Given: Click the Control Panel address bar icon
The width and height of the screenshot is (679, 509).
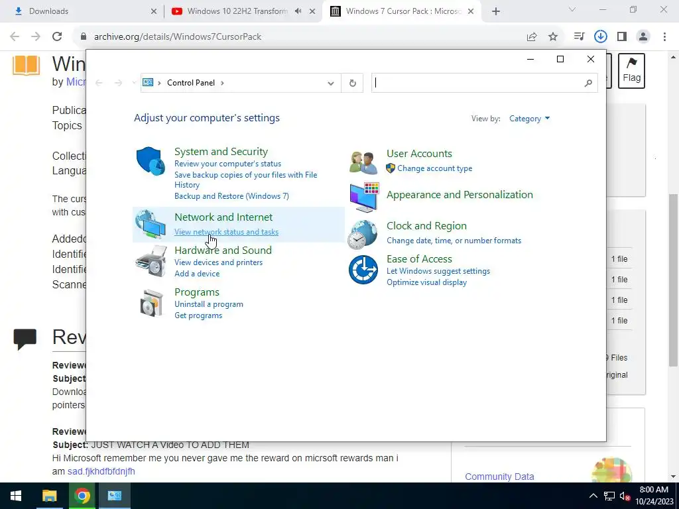Looking at the screenshot, I should [148, 83].
